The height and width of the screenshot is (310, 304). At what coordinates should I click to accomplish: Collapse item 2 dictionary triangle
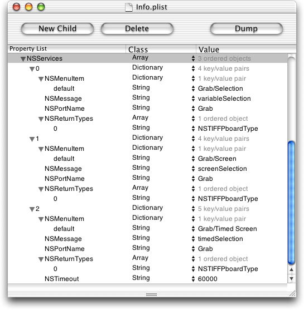coord(32,209)
